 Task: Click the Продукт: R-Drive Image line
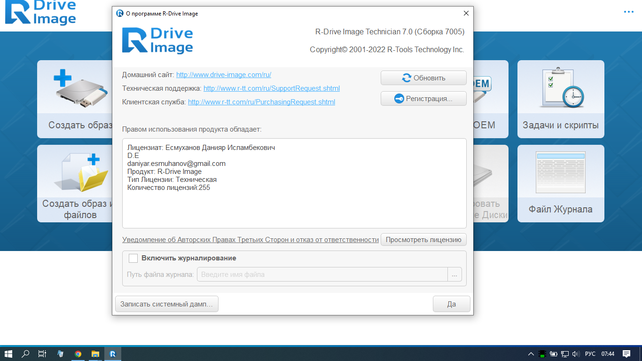click(164, 172)
